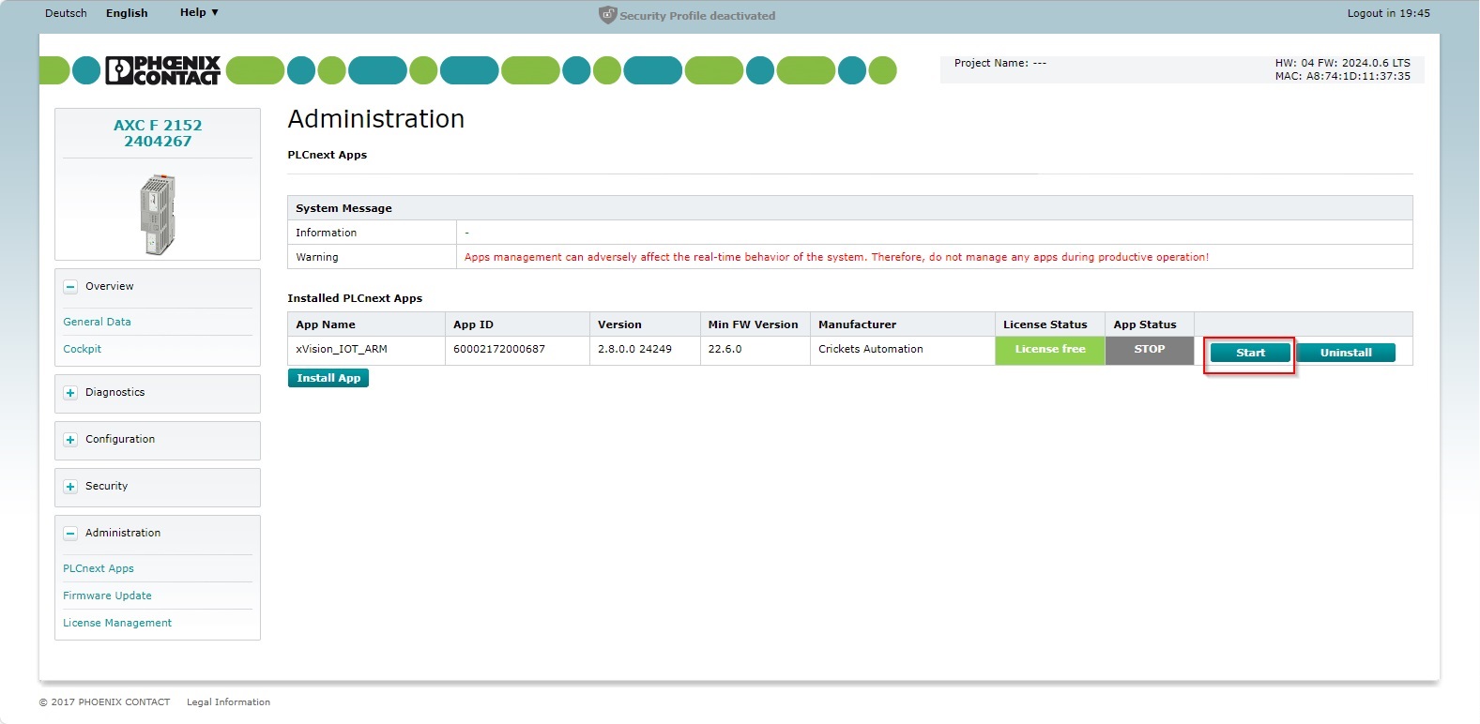
Task: Click the 'Project Name: ---' text
Action: 999,63
